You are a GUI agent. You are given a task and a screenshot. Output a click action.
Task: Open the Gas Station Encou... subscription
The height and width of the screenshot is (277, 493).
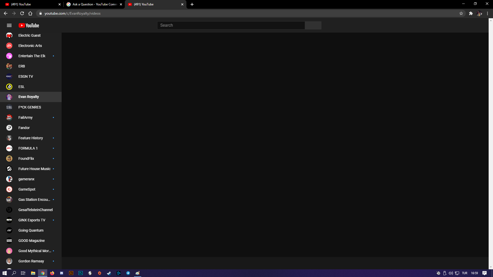[31, 200]
